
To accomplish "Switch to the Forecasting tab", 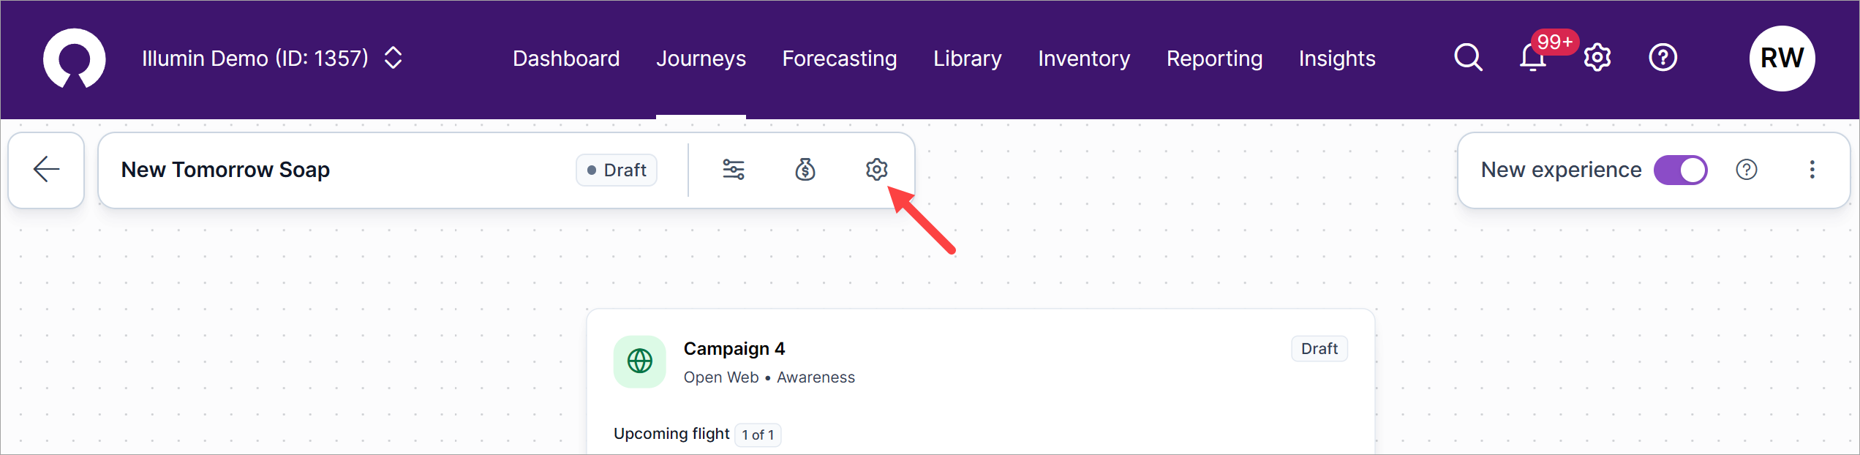I will tap(839, 59).
